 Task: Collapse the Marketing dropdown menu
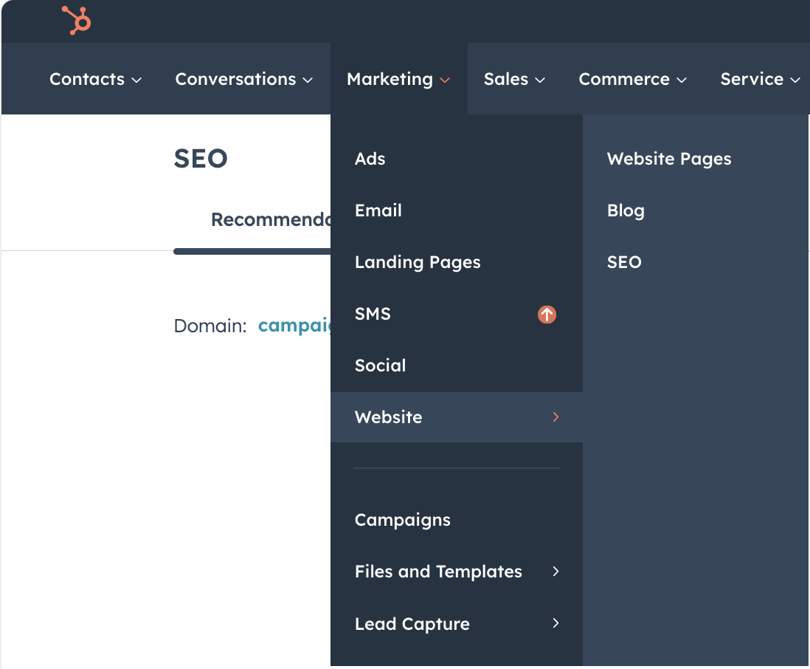click(x=399, y=79)
